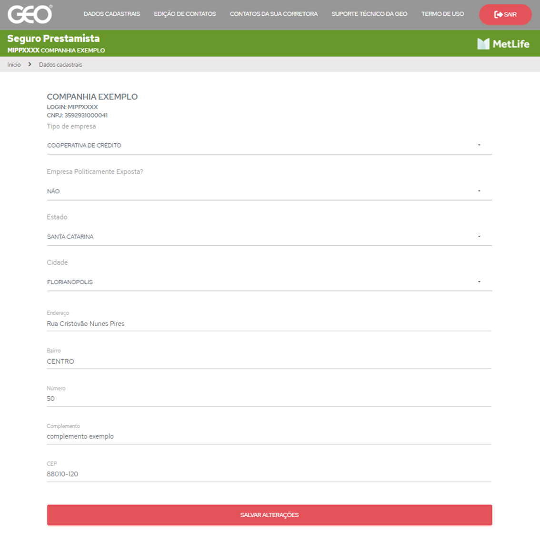
Task: Click the CEP input field
Action: pos(270,474)
